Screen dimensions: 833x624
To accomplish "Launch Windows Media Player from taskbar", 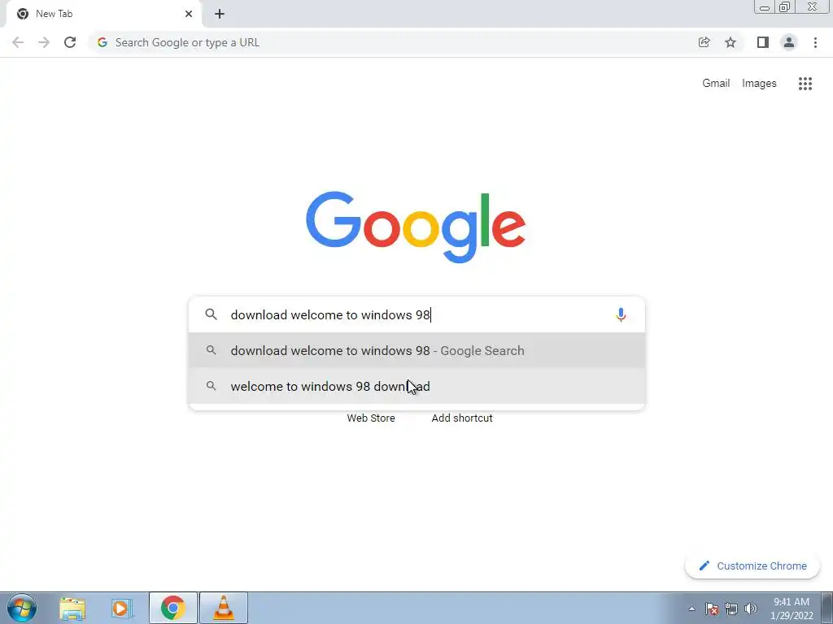I will click(x=122, y=608).
